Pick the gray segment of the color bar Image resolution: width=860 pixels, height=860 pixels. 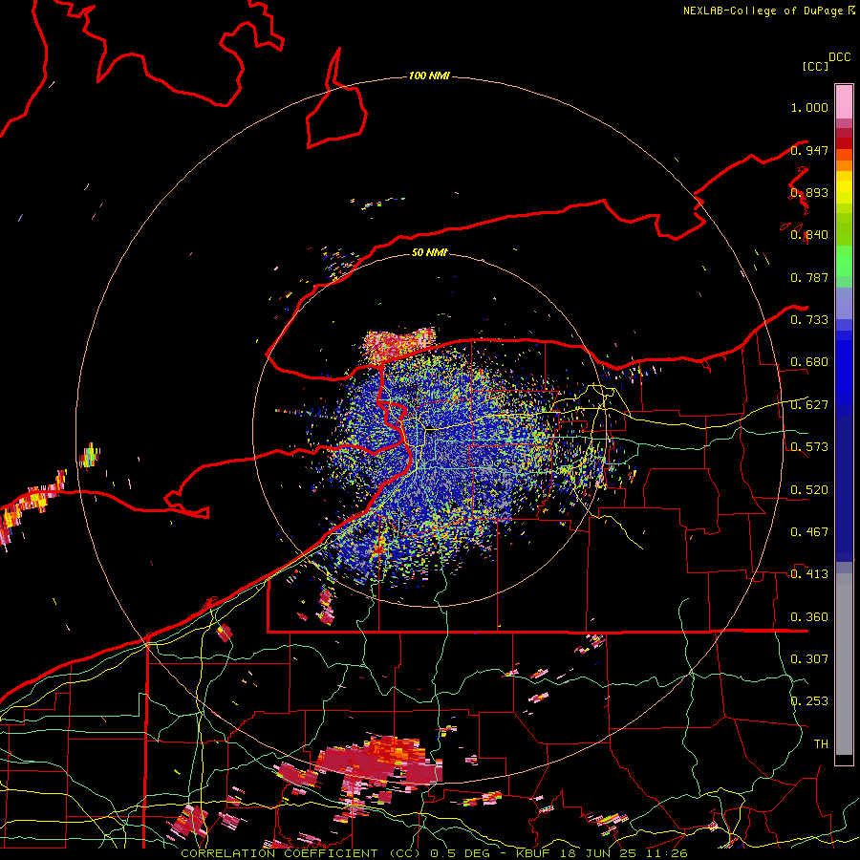[844, 664]
